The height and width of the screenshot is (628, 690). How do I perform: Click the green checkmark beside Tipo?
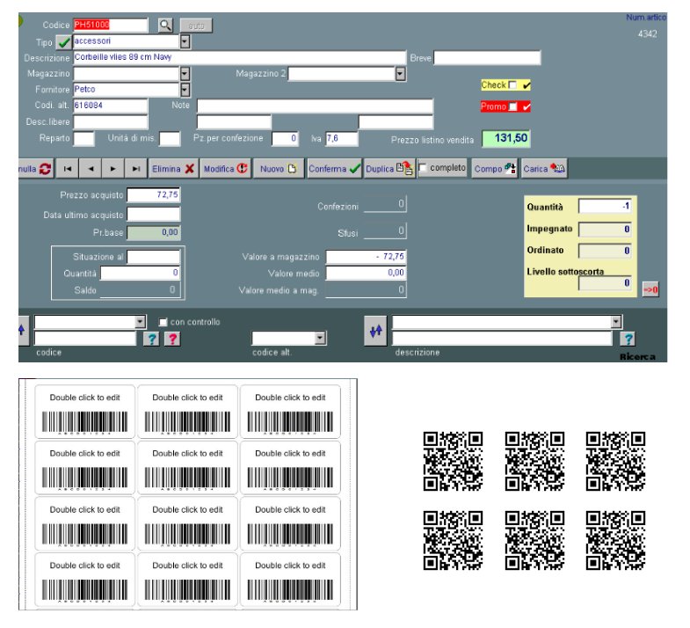[64, 42]
